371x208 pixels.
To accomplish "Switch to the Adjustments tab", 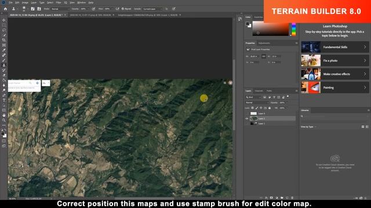I will tap(264, 43).
